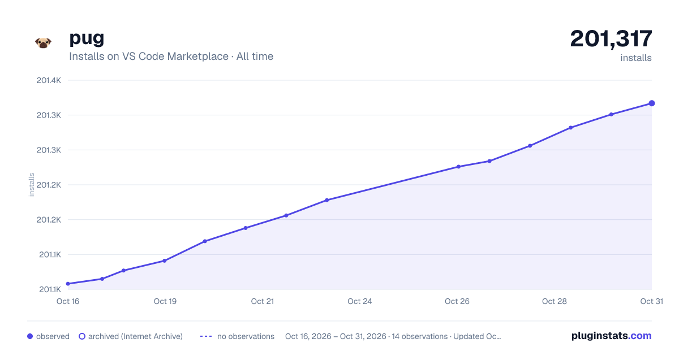Select the large final data point at Oct 31
The height and width of the screenshot is (356, 679).
652,103
